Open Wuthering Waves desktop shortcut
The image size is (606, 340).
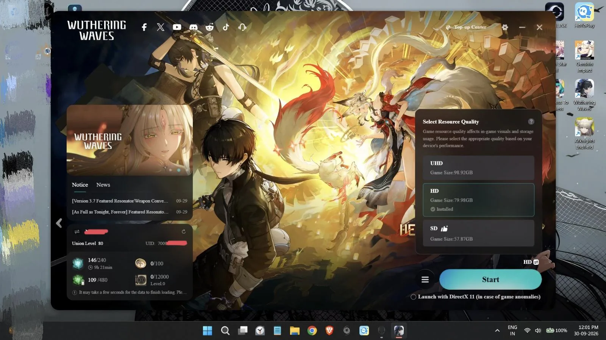click(584, 95)
